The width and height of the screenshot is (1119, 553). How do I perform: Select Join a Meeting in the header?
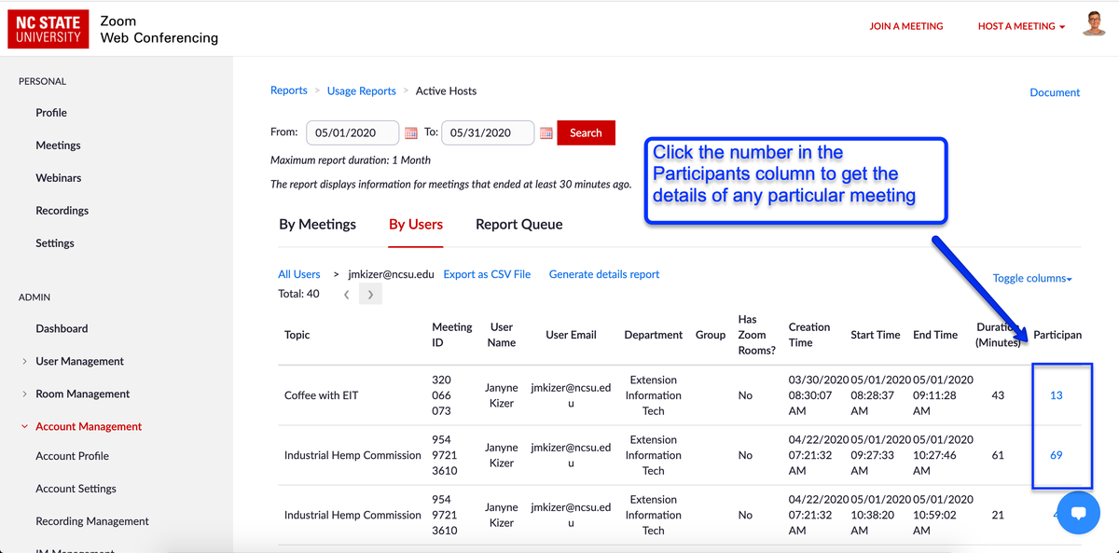pyautogui.click(x=906, y=26)
